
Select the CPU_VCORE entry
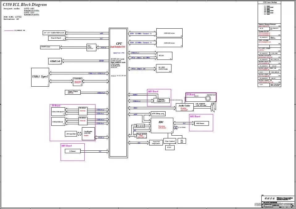tap(269, 42)
